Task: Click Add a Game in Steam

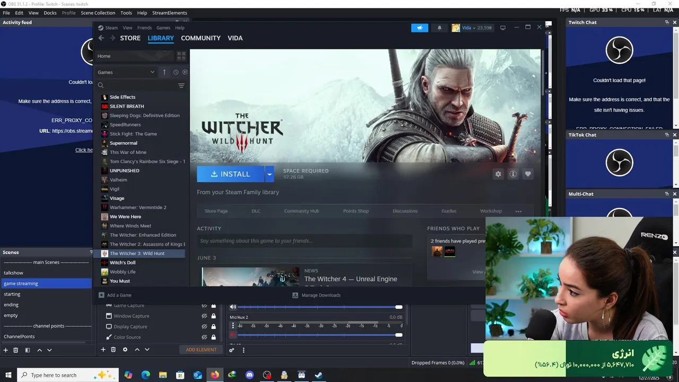Action: (115, 295)
